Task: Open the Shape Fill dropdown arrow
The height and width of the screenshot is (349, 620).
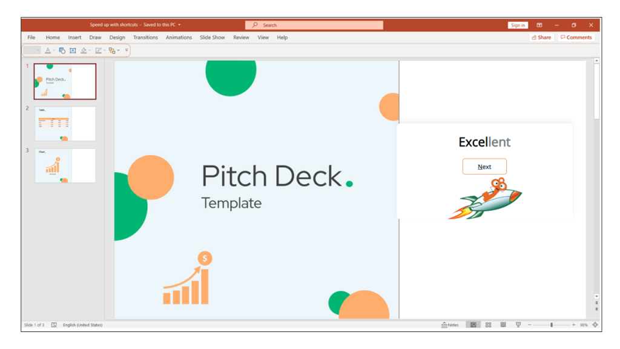Action: coord(89,50)
